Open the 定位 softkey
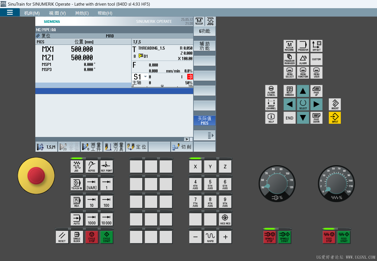The image size is (377, 261). 137,147
